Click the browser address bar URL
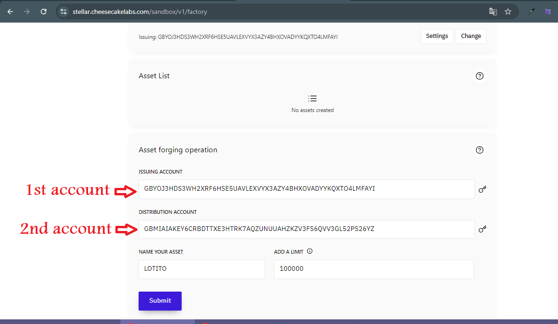Screen dimensions: 558x324 click(140, 12)
